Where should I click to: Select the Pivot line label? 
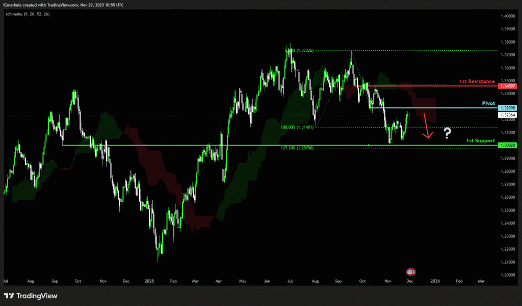click(488, 103)
